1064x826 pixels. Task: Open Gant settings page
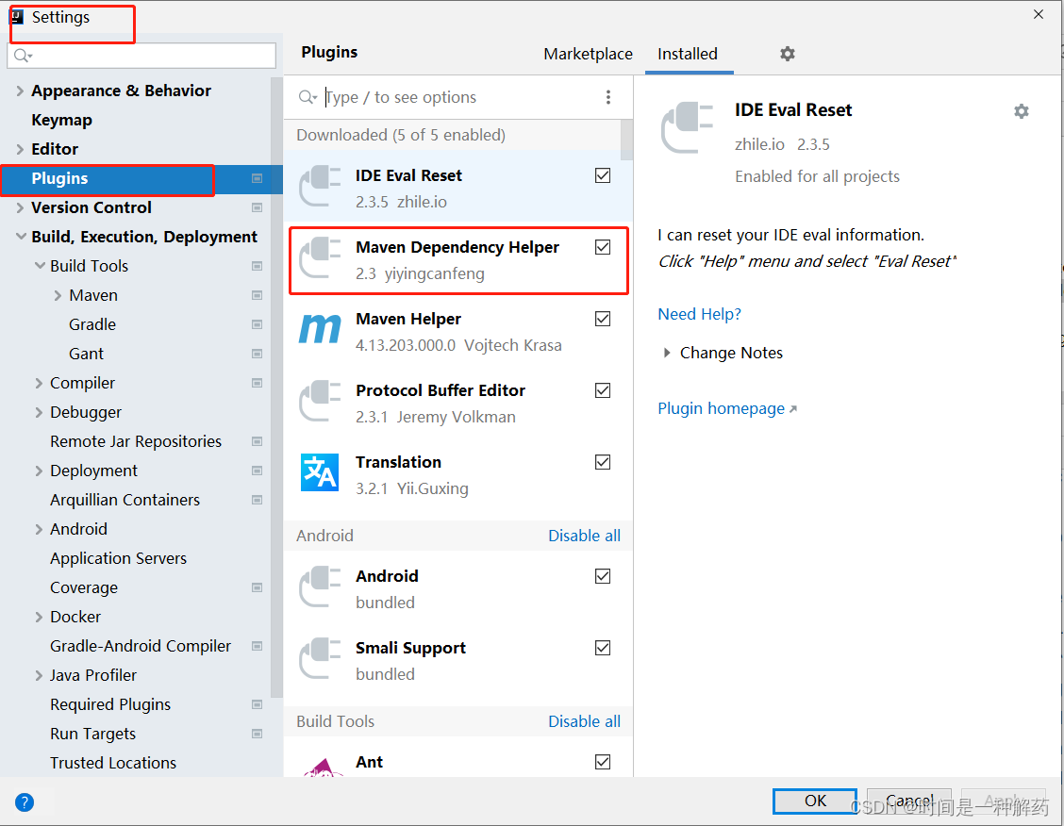pos(86,354)
